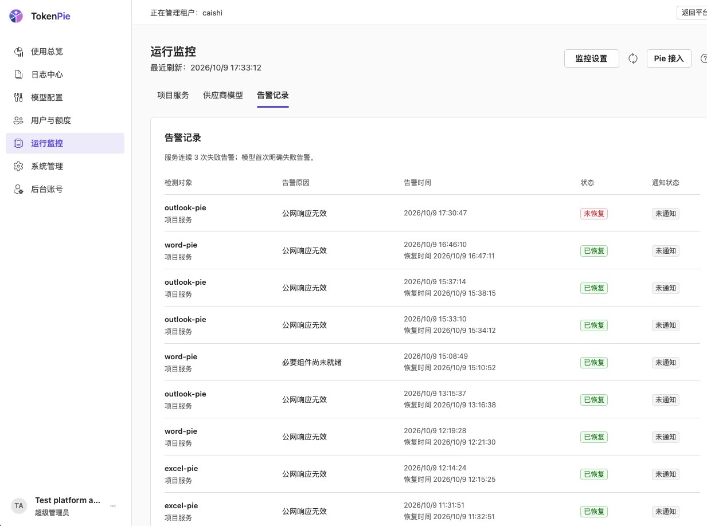Click the 状态 column header
The width and height of the screenshot is (707, 526).
pos(587,183)
